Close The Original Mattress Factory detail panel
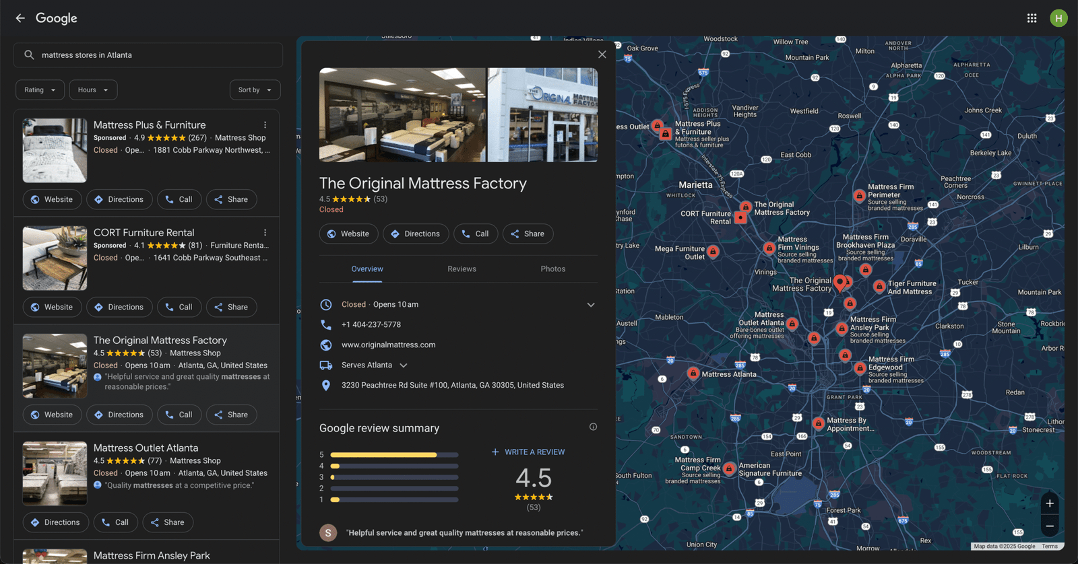Screen dimensions: 1078x564 coord(602,55)
